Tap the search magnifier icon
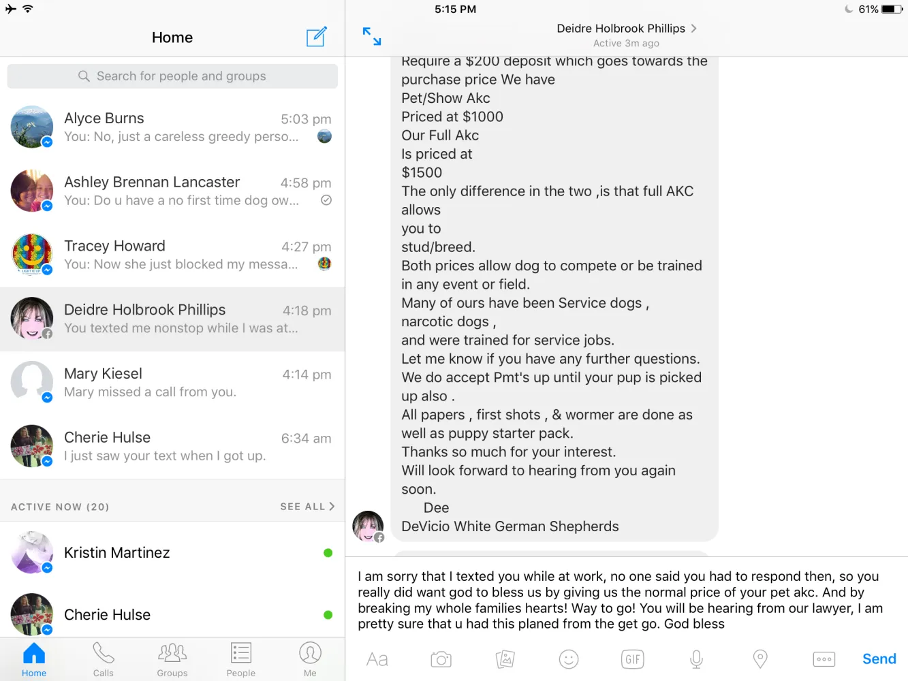This screenshot has width=908, height=681. coord(84,76)
